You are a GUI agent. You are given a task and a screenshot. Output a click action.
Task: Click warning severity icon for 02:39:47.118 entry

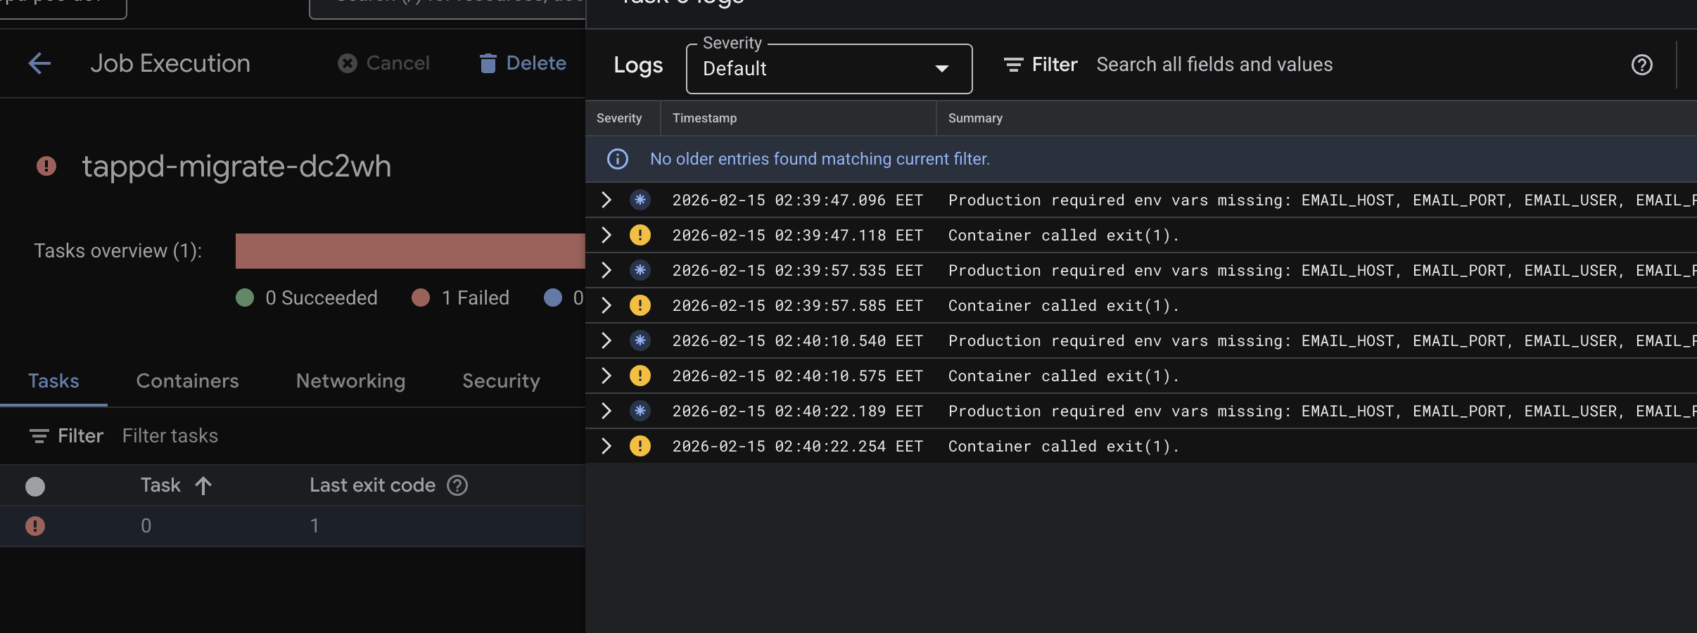coord(640,235)
